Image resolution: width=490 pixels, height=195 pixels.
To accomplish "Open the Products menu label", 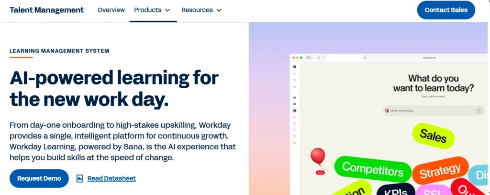I will 147,10.
